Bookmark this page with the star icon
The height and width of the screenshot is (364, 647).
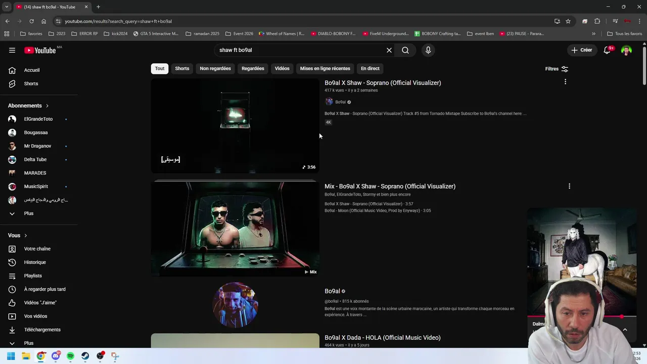pyautogui.click(x=568, y=21)
